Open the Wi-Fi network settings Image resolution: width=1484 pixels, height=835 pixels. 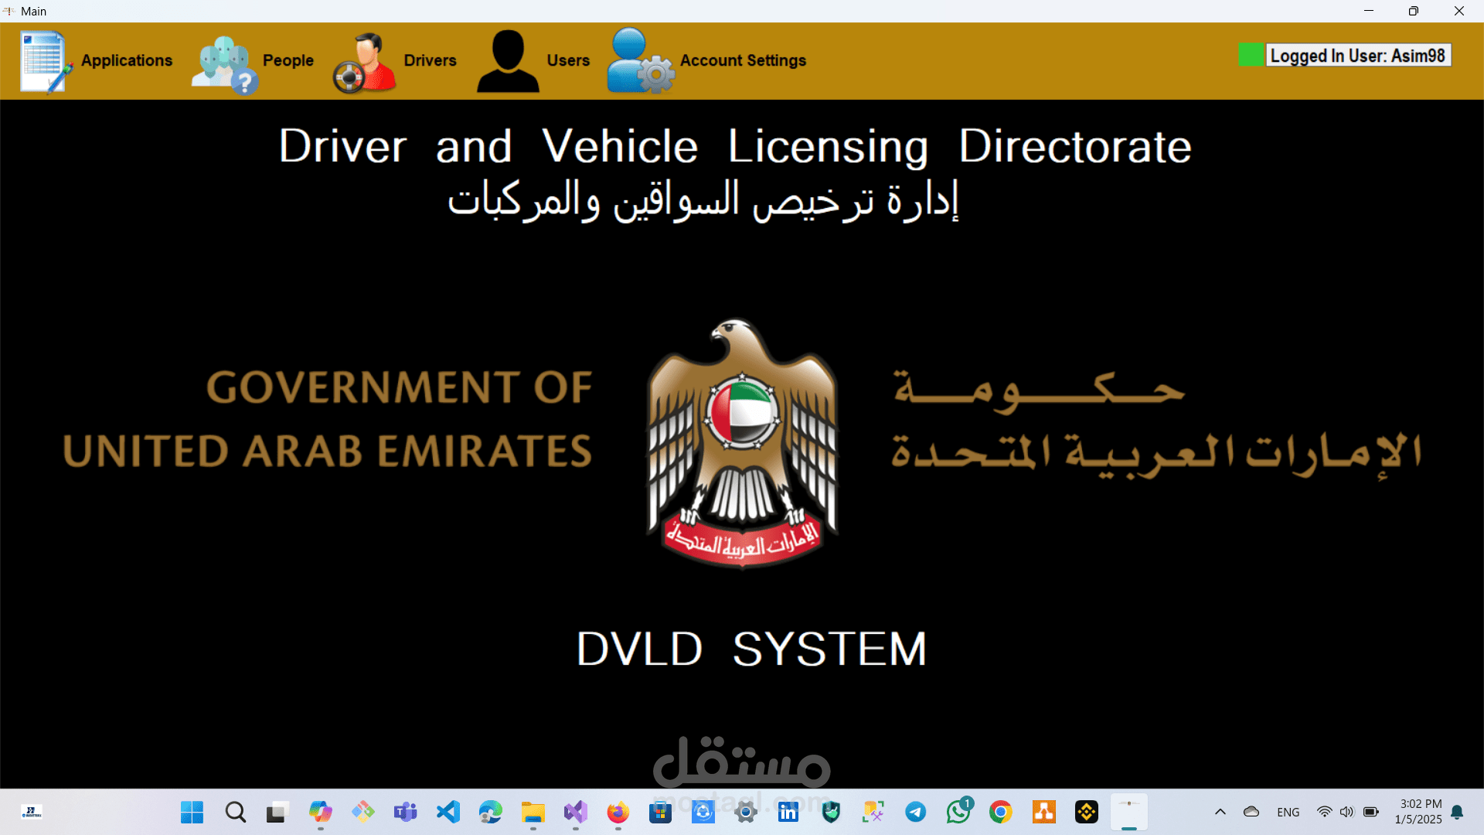pos(1325,813)
